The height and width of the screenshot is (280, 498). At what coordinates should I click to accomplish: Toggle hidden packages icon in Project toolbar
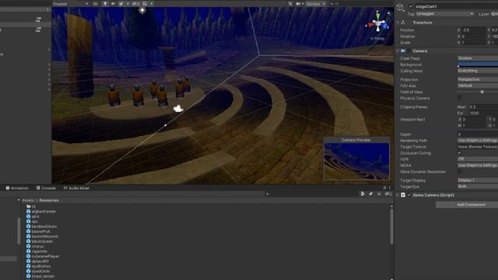[x=388, y=194]
